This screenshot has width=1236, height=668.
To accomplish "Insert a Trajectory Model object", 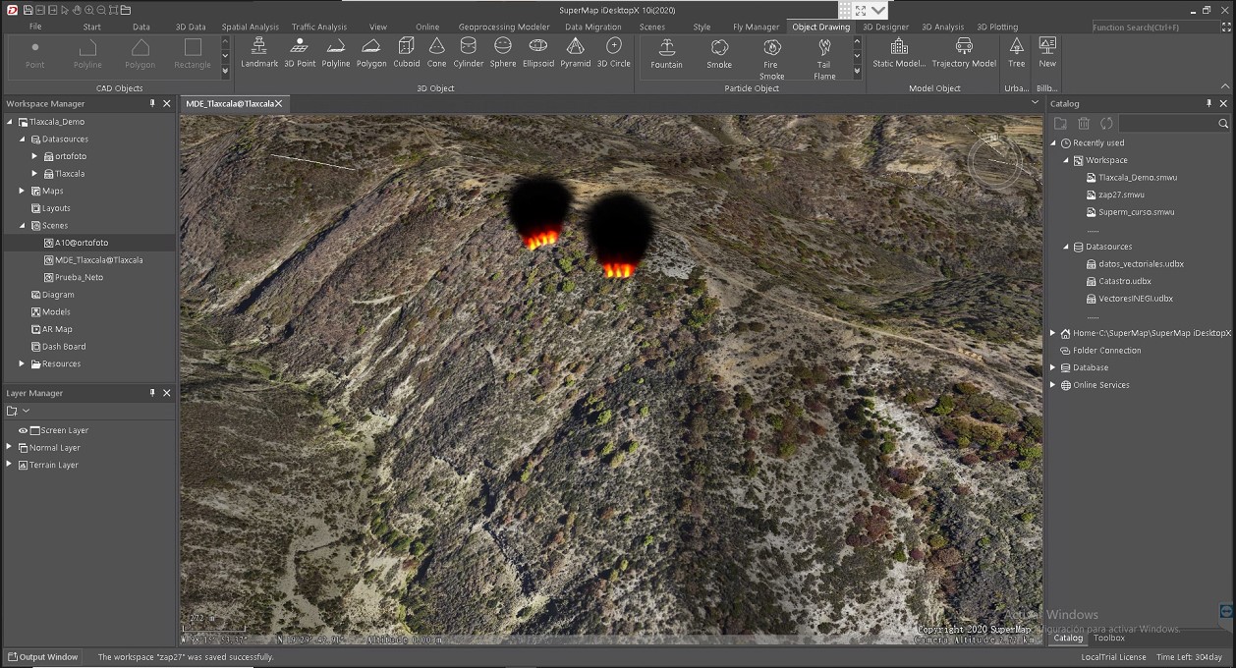I will pos(964,52).
